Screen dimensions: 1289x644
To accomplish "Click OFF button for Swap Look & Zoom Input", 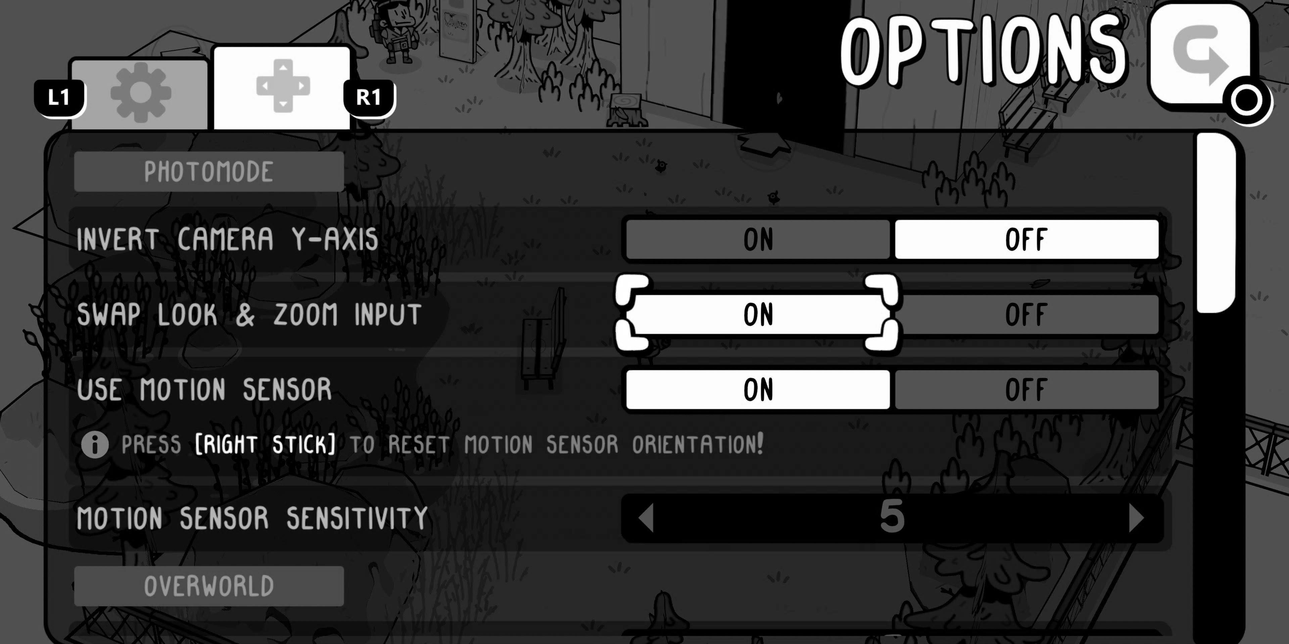I will (1024, 314).
